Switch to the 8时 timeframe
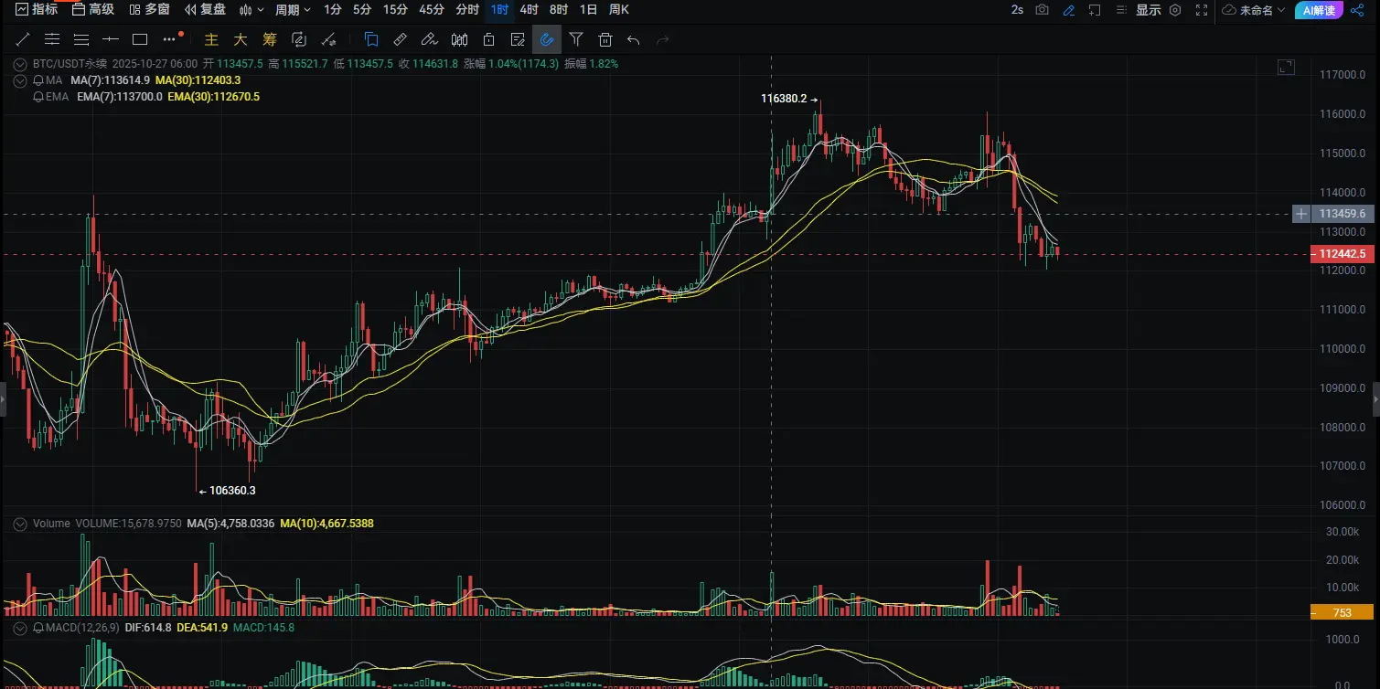The height and width of the screenshot is (689, 1380). 559,10
